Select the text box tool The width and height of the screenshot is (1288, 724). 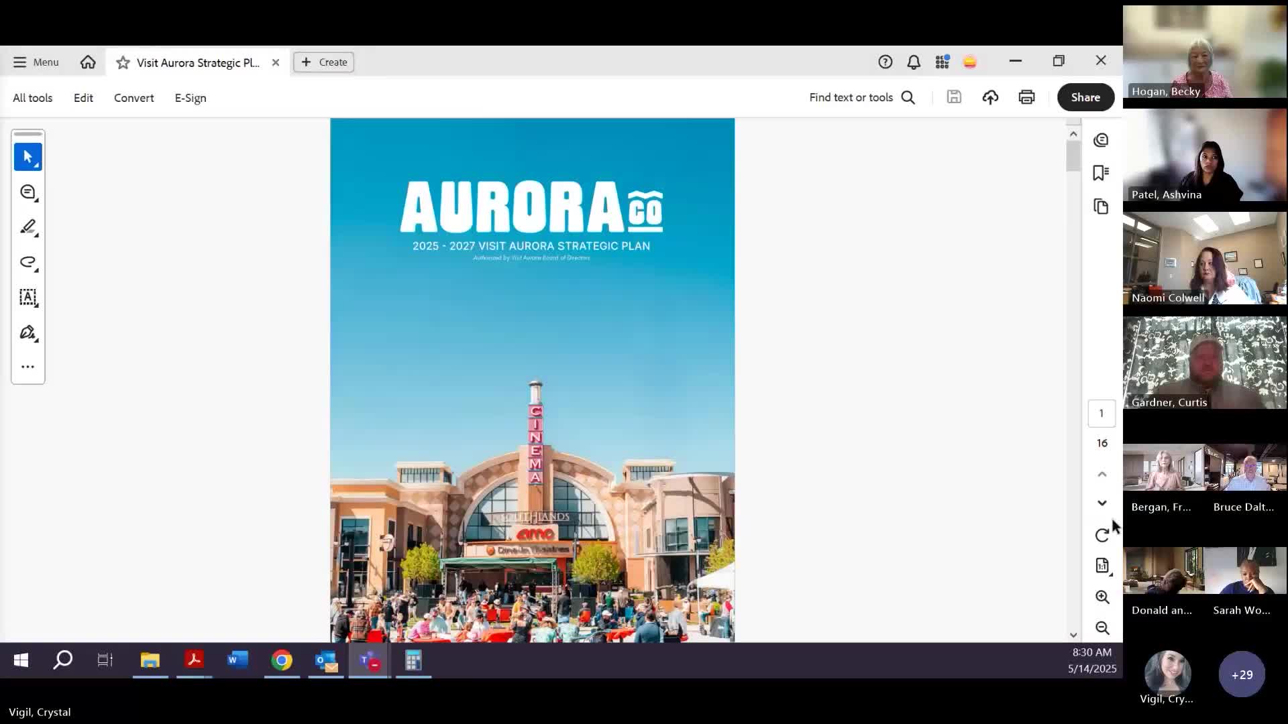click(x=28, y=297)
